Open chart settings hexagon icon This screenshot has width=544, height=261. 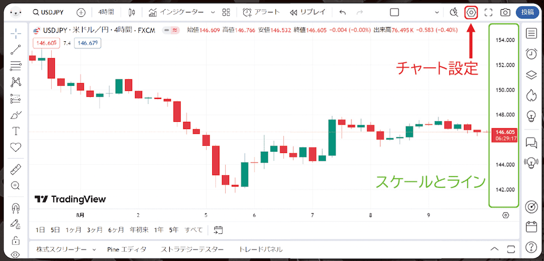coord(471,13)
